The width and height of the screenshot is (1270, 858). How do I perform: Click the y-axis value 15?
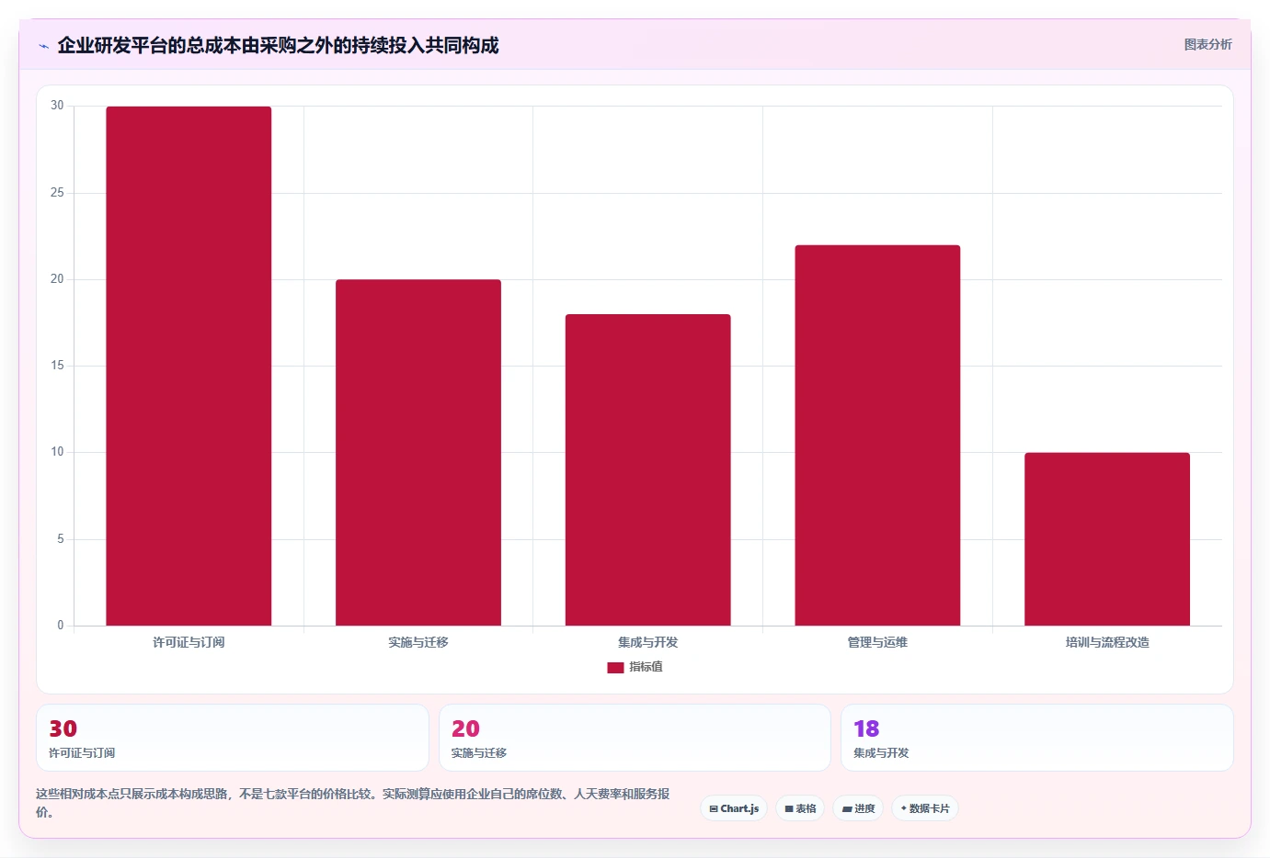pyautogui.click(x=57, y=366)
